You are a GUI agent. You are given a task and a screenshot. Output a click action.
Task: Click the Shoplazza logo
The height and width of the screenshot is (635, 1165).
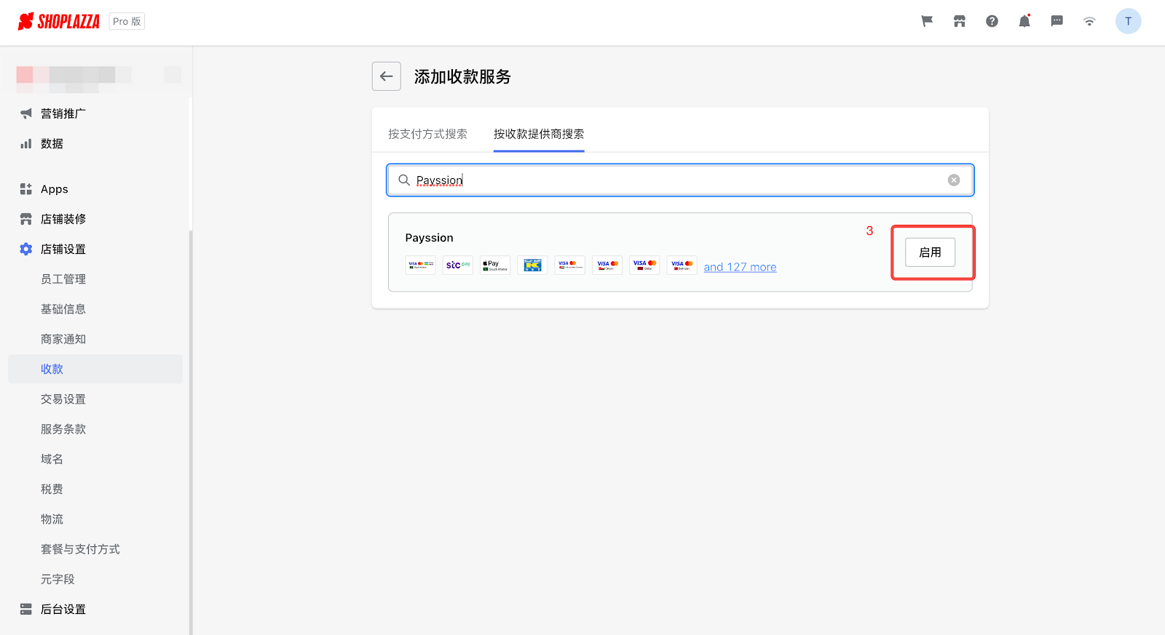point(58,22)
